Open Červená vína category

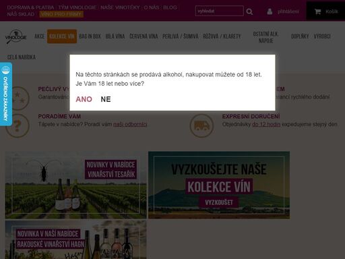click(x=144, y=36)
